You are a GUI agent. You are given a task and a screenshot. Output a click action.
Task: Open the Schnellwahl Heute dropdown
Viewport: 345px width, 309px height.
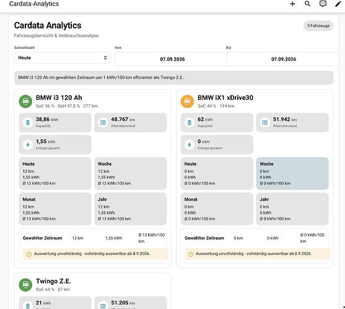[x=63, y=58]
